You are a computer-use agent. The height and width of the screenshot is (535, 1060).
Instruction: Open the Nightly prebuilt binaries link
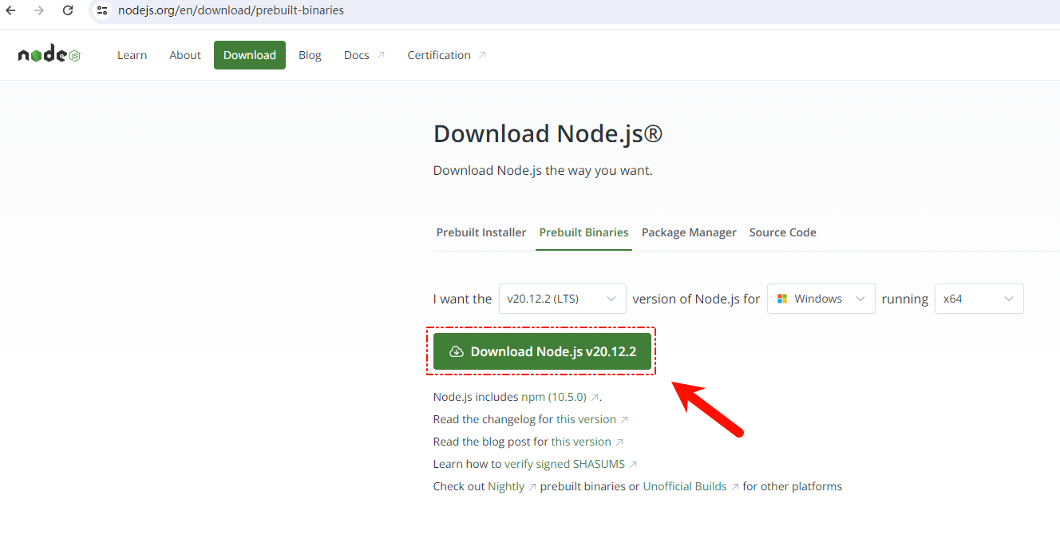[512, 486]
